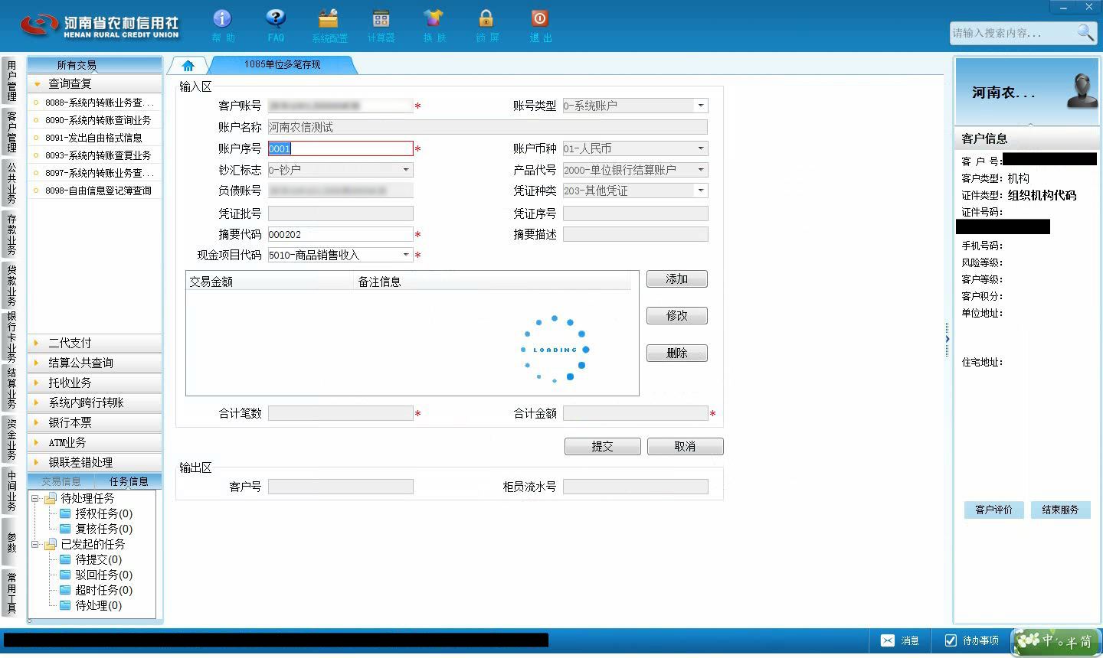Open the 账号类型 dropdown
The width and height of the screenshot is (1103, 658).
(701, 106)
